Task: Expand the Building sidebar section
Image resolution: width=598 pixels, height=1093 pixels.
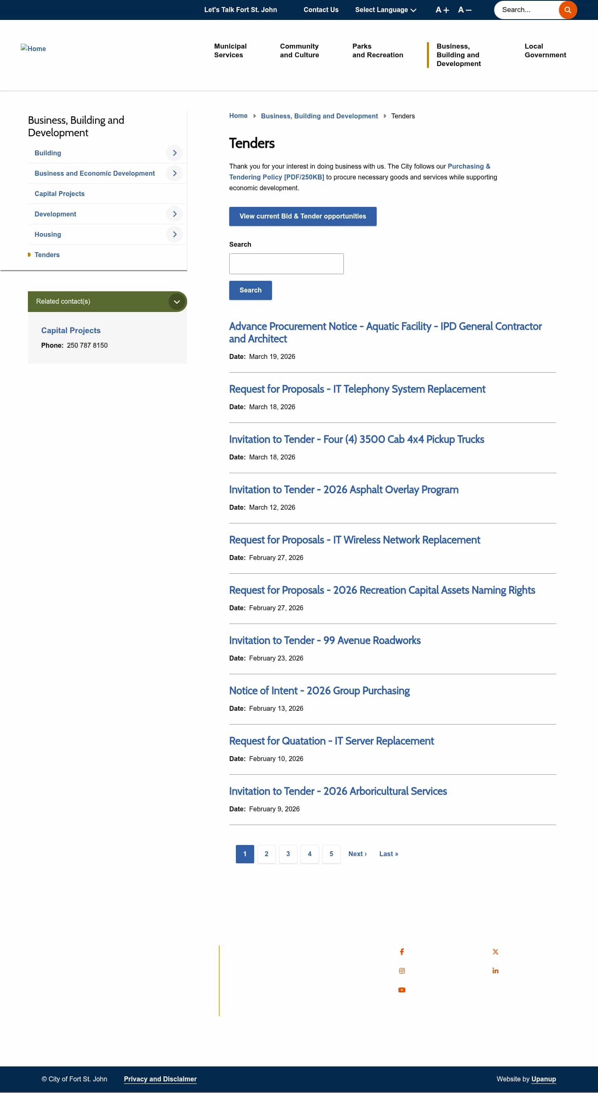Action: click(x=174, y=153)
